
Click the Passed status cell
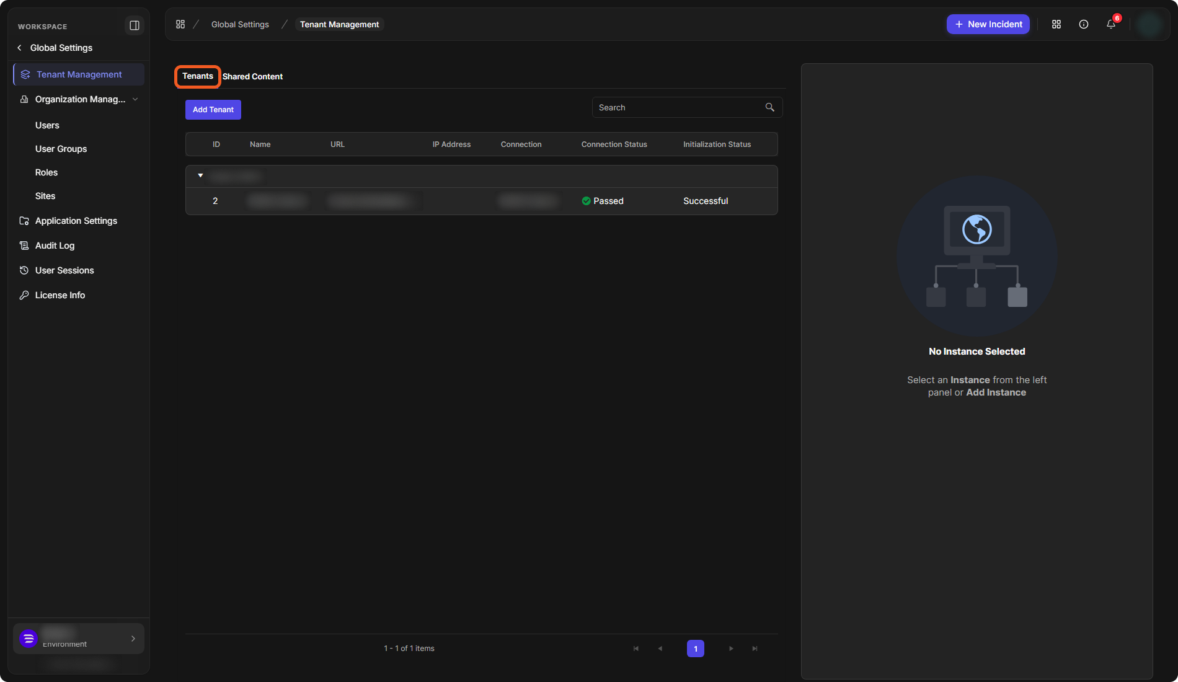(x=603, y=201)
